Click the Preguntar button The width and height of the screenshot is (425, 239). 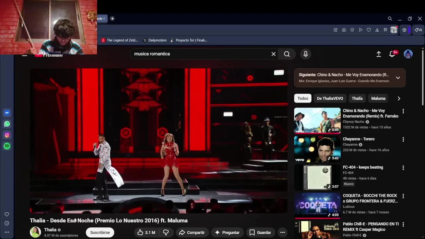point(227,233)
